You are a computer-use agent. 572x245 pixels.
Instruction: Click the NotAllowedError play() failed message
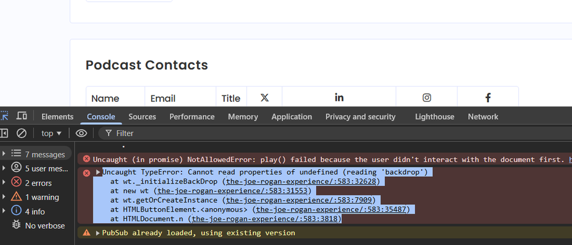pos(328,159)
